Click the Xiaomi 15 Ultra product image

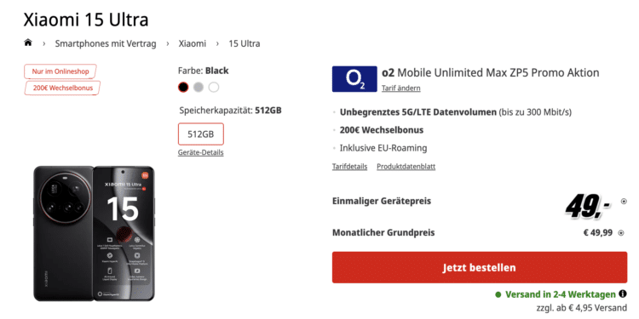click(94, 234)
